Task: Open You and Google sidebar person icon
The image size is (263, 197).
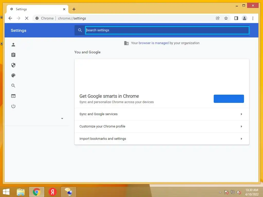Action: pyautogui.click(x=13, y=45)
